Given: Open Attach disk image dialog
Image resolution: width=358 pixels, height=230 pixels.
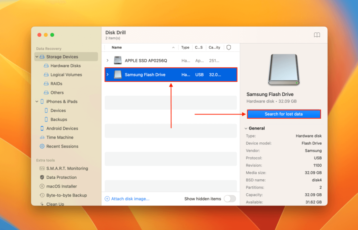Looking at the screenshot, I should (x=127, y=198).
